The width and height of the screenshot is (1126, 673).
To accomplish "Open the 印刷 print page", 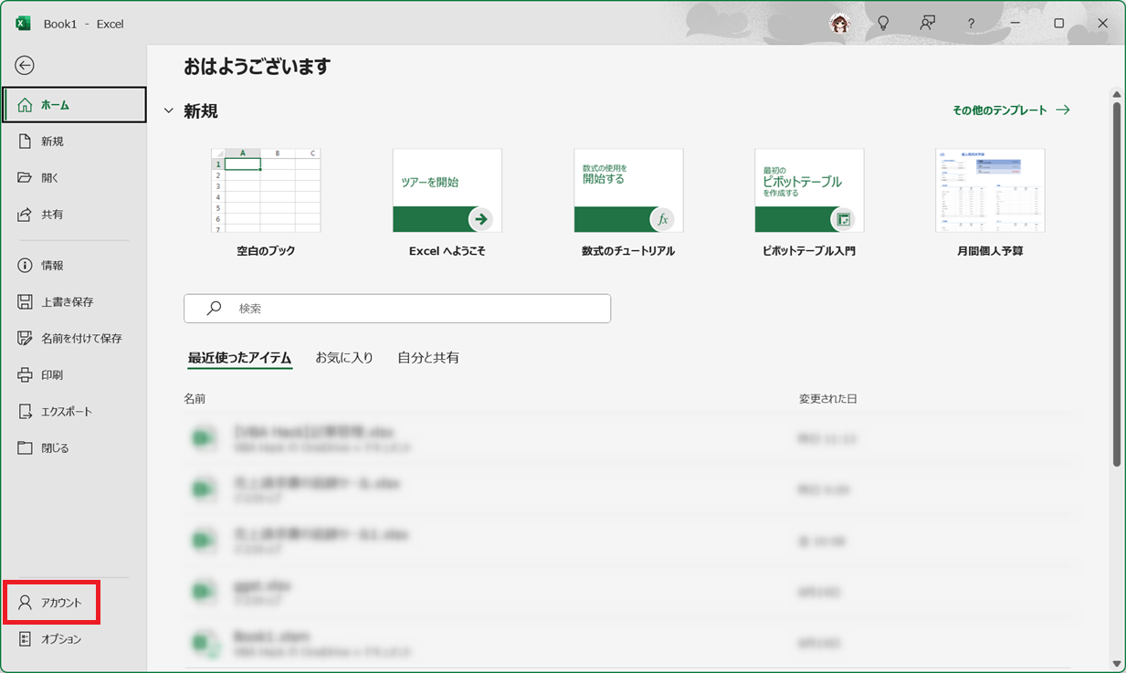I will (x=74, y=375).
